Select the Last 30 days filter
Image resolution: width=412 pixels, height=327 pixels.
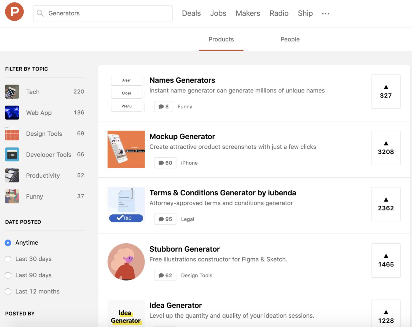point(8,259)
